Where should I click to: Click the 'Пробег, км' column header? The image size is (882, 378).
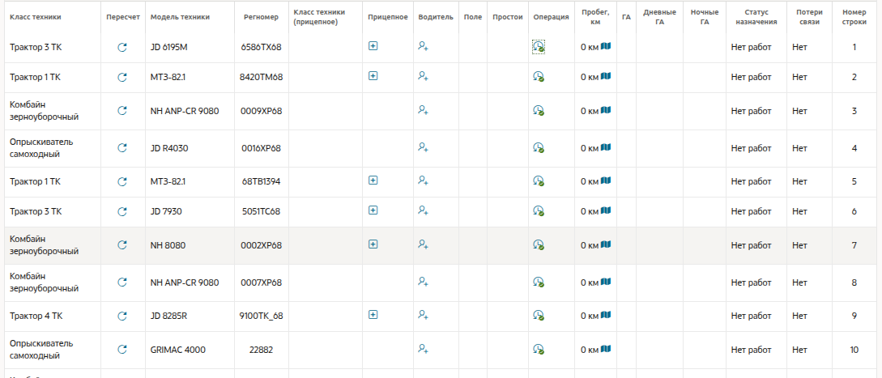pyautogui.click(x=595, y=17)
